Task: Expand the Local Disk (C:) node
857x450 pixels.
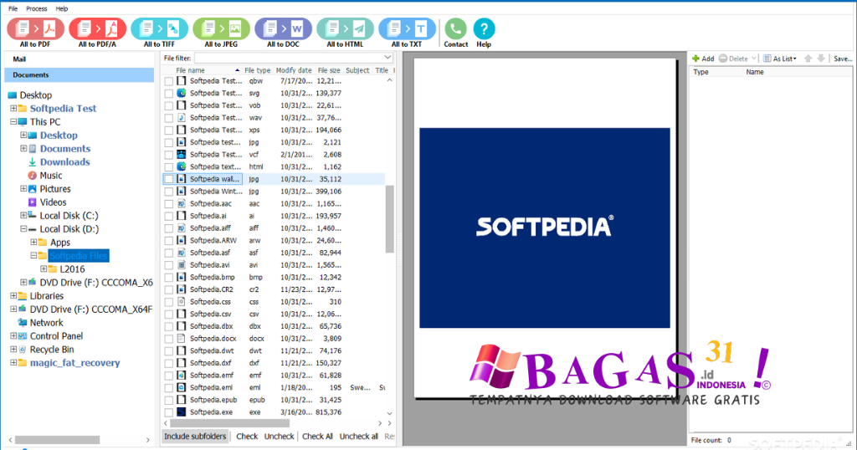Action: 23,216
